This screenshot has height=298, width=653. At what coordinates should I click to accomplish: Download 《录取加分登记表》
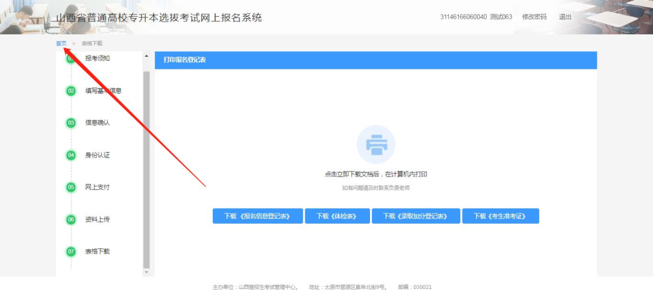tap(416, 216)
